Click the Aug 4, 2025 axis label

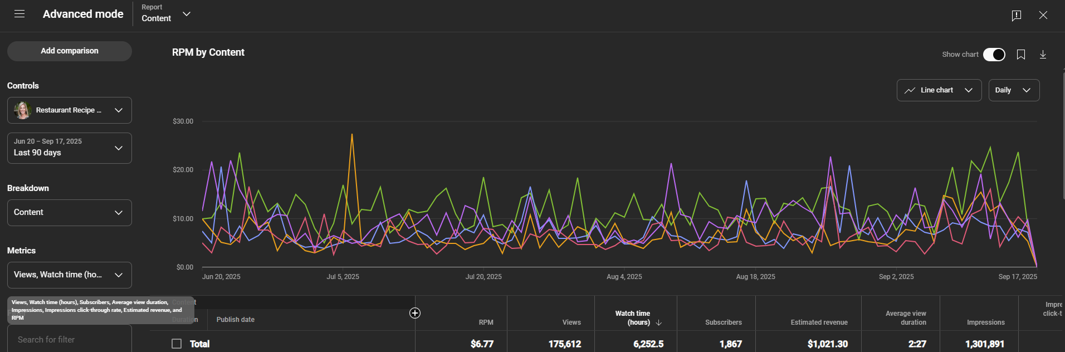(624, 277)
